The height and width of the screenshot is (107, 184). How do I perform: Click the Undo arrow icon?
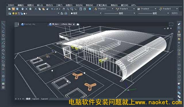pos(52,9)
